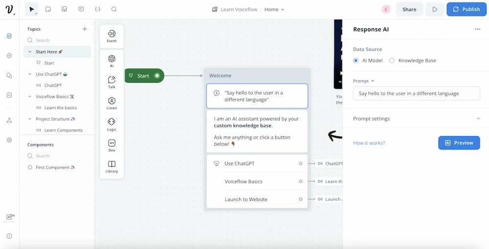Click the Share button
Screen dimensions: 489x249
point(409,9)
